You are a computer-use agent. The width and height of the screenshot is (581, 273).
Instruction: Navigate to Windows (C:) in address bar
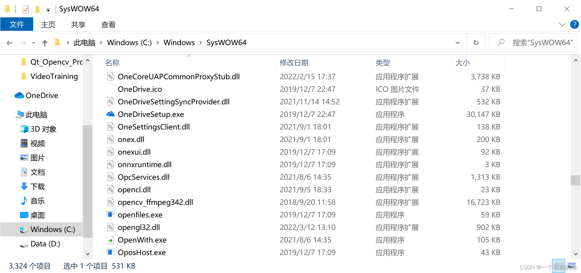click(x=129, y=43)
